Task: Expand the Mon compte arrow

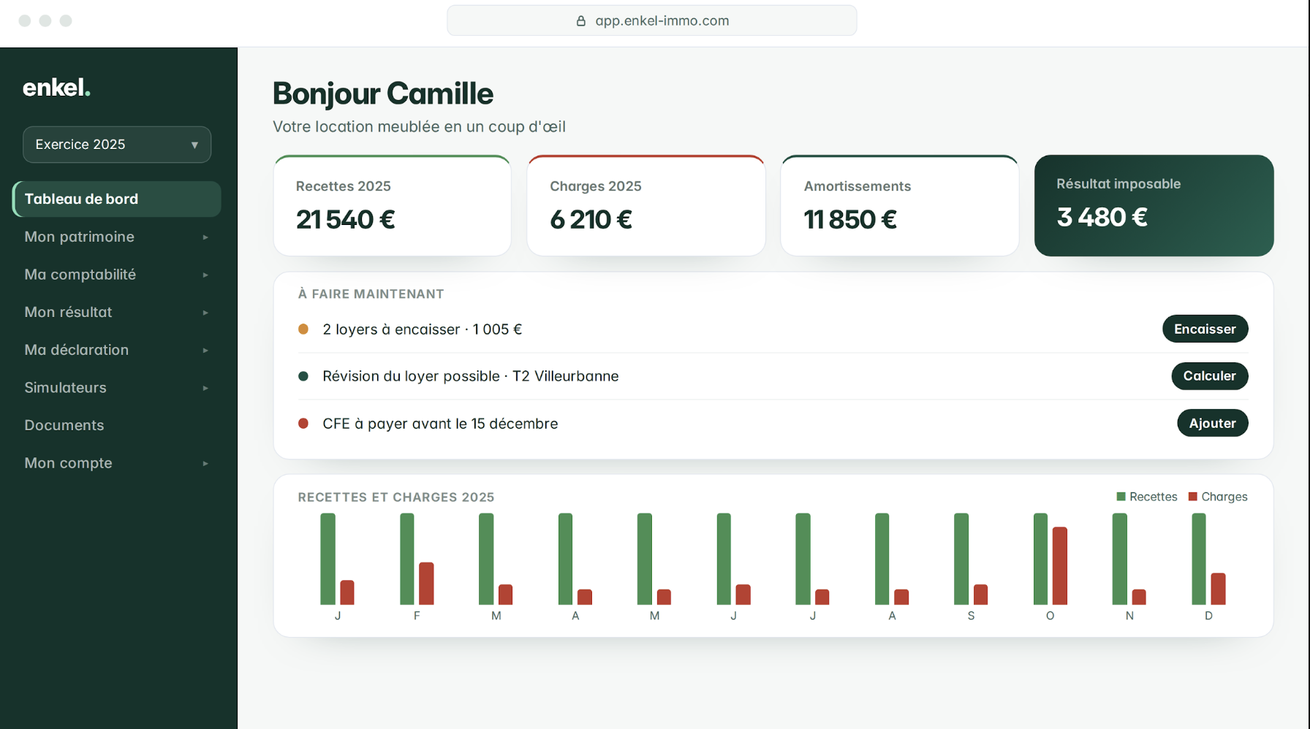Action: pos(205,464)
